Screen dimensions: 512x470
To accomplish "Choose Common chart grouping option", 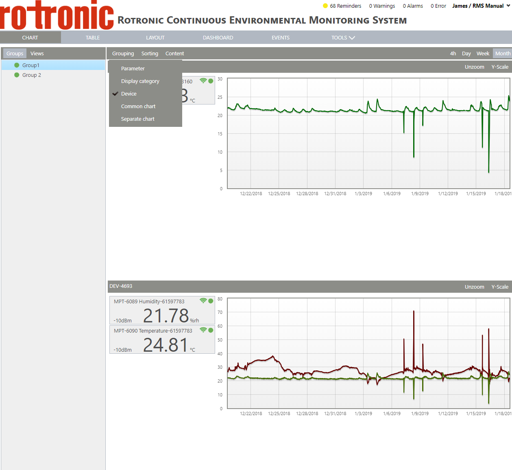I will (146, 106).
